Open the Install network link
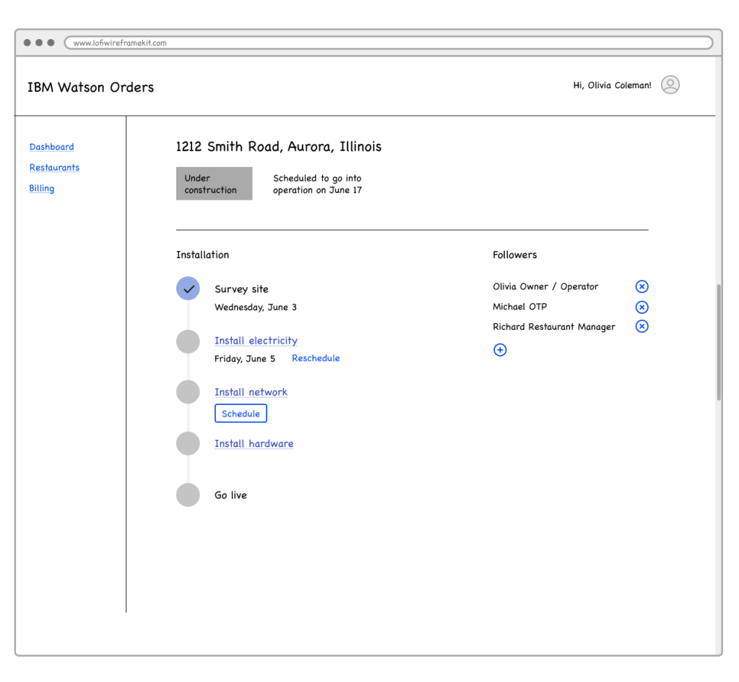739x682 pixels. click(251, 392)
